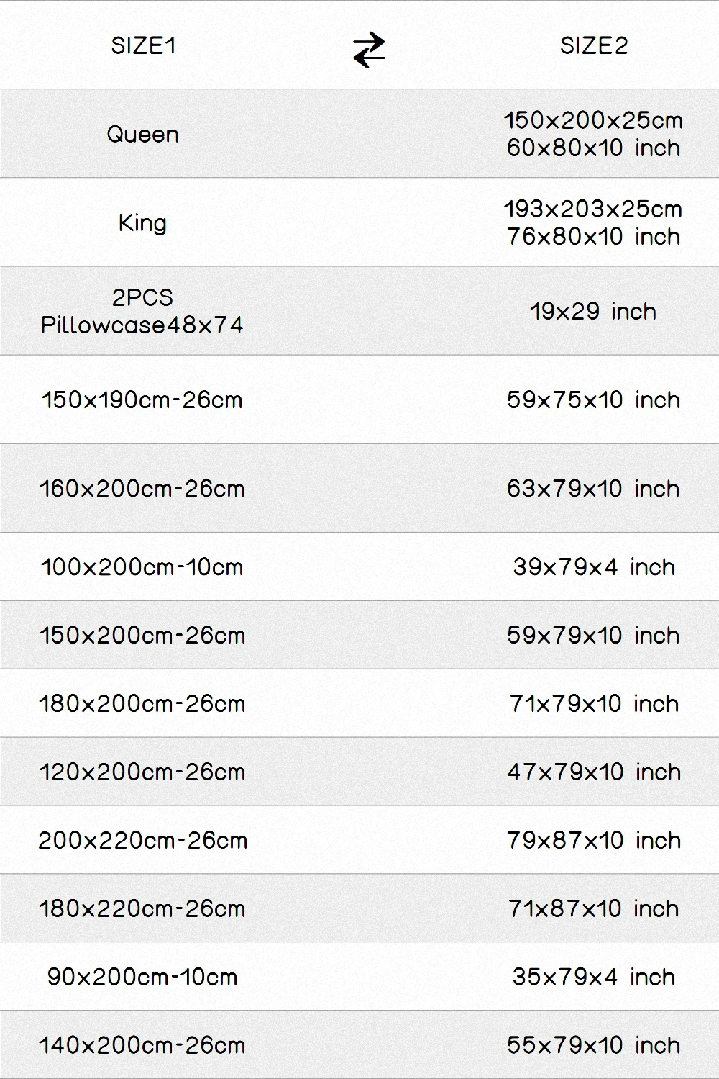Select the 100x200cm-10cm size row
Viewport: 719px width, 1079px height.
coord(359,566)
